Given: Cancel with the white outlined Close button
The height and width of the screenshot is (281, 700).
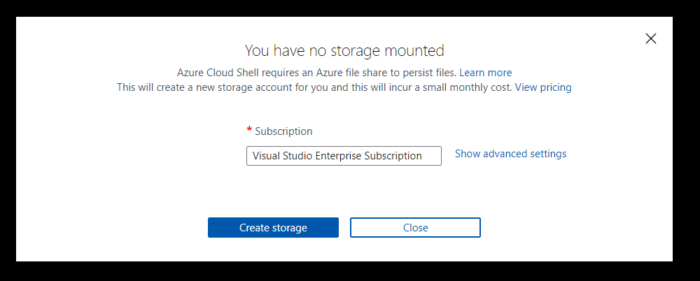Looking at the screenshot, I should (415, 228).
